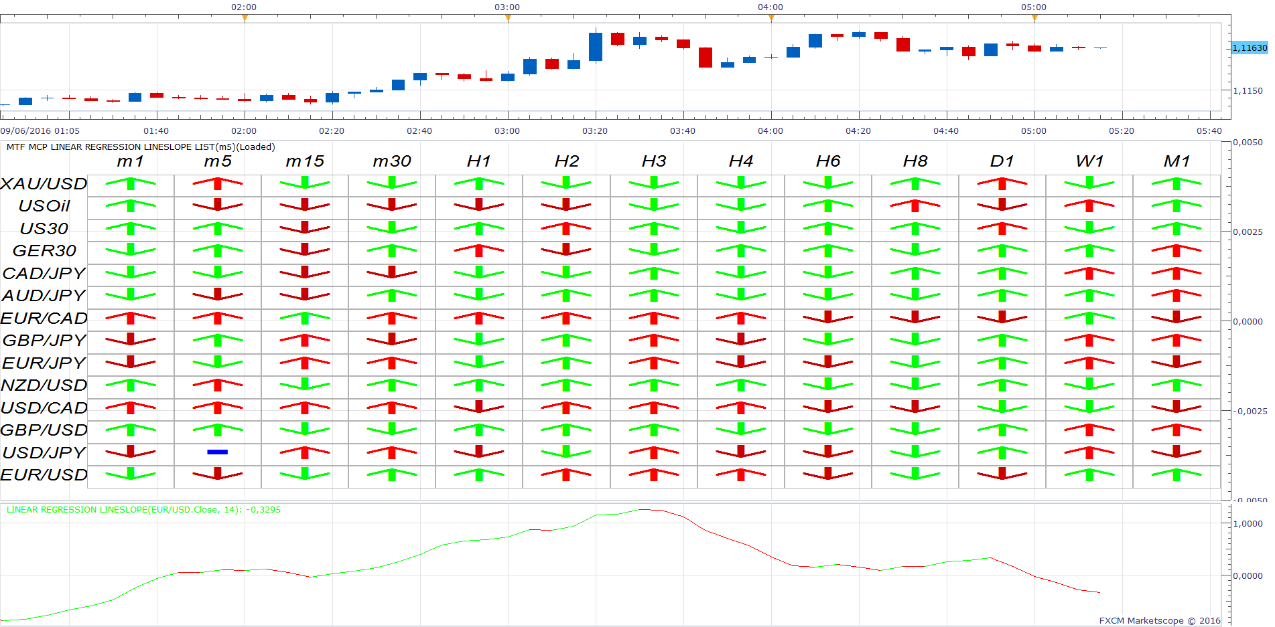Click the MTF MCP Linear Regression Lineslope List title
1275x627 pixels.
(141, 147)
